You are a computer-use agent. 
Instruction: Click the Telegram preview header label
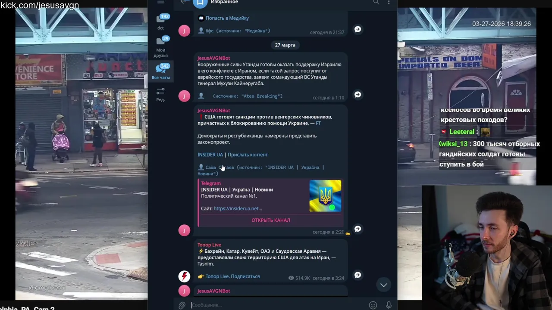211,183
